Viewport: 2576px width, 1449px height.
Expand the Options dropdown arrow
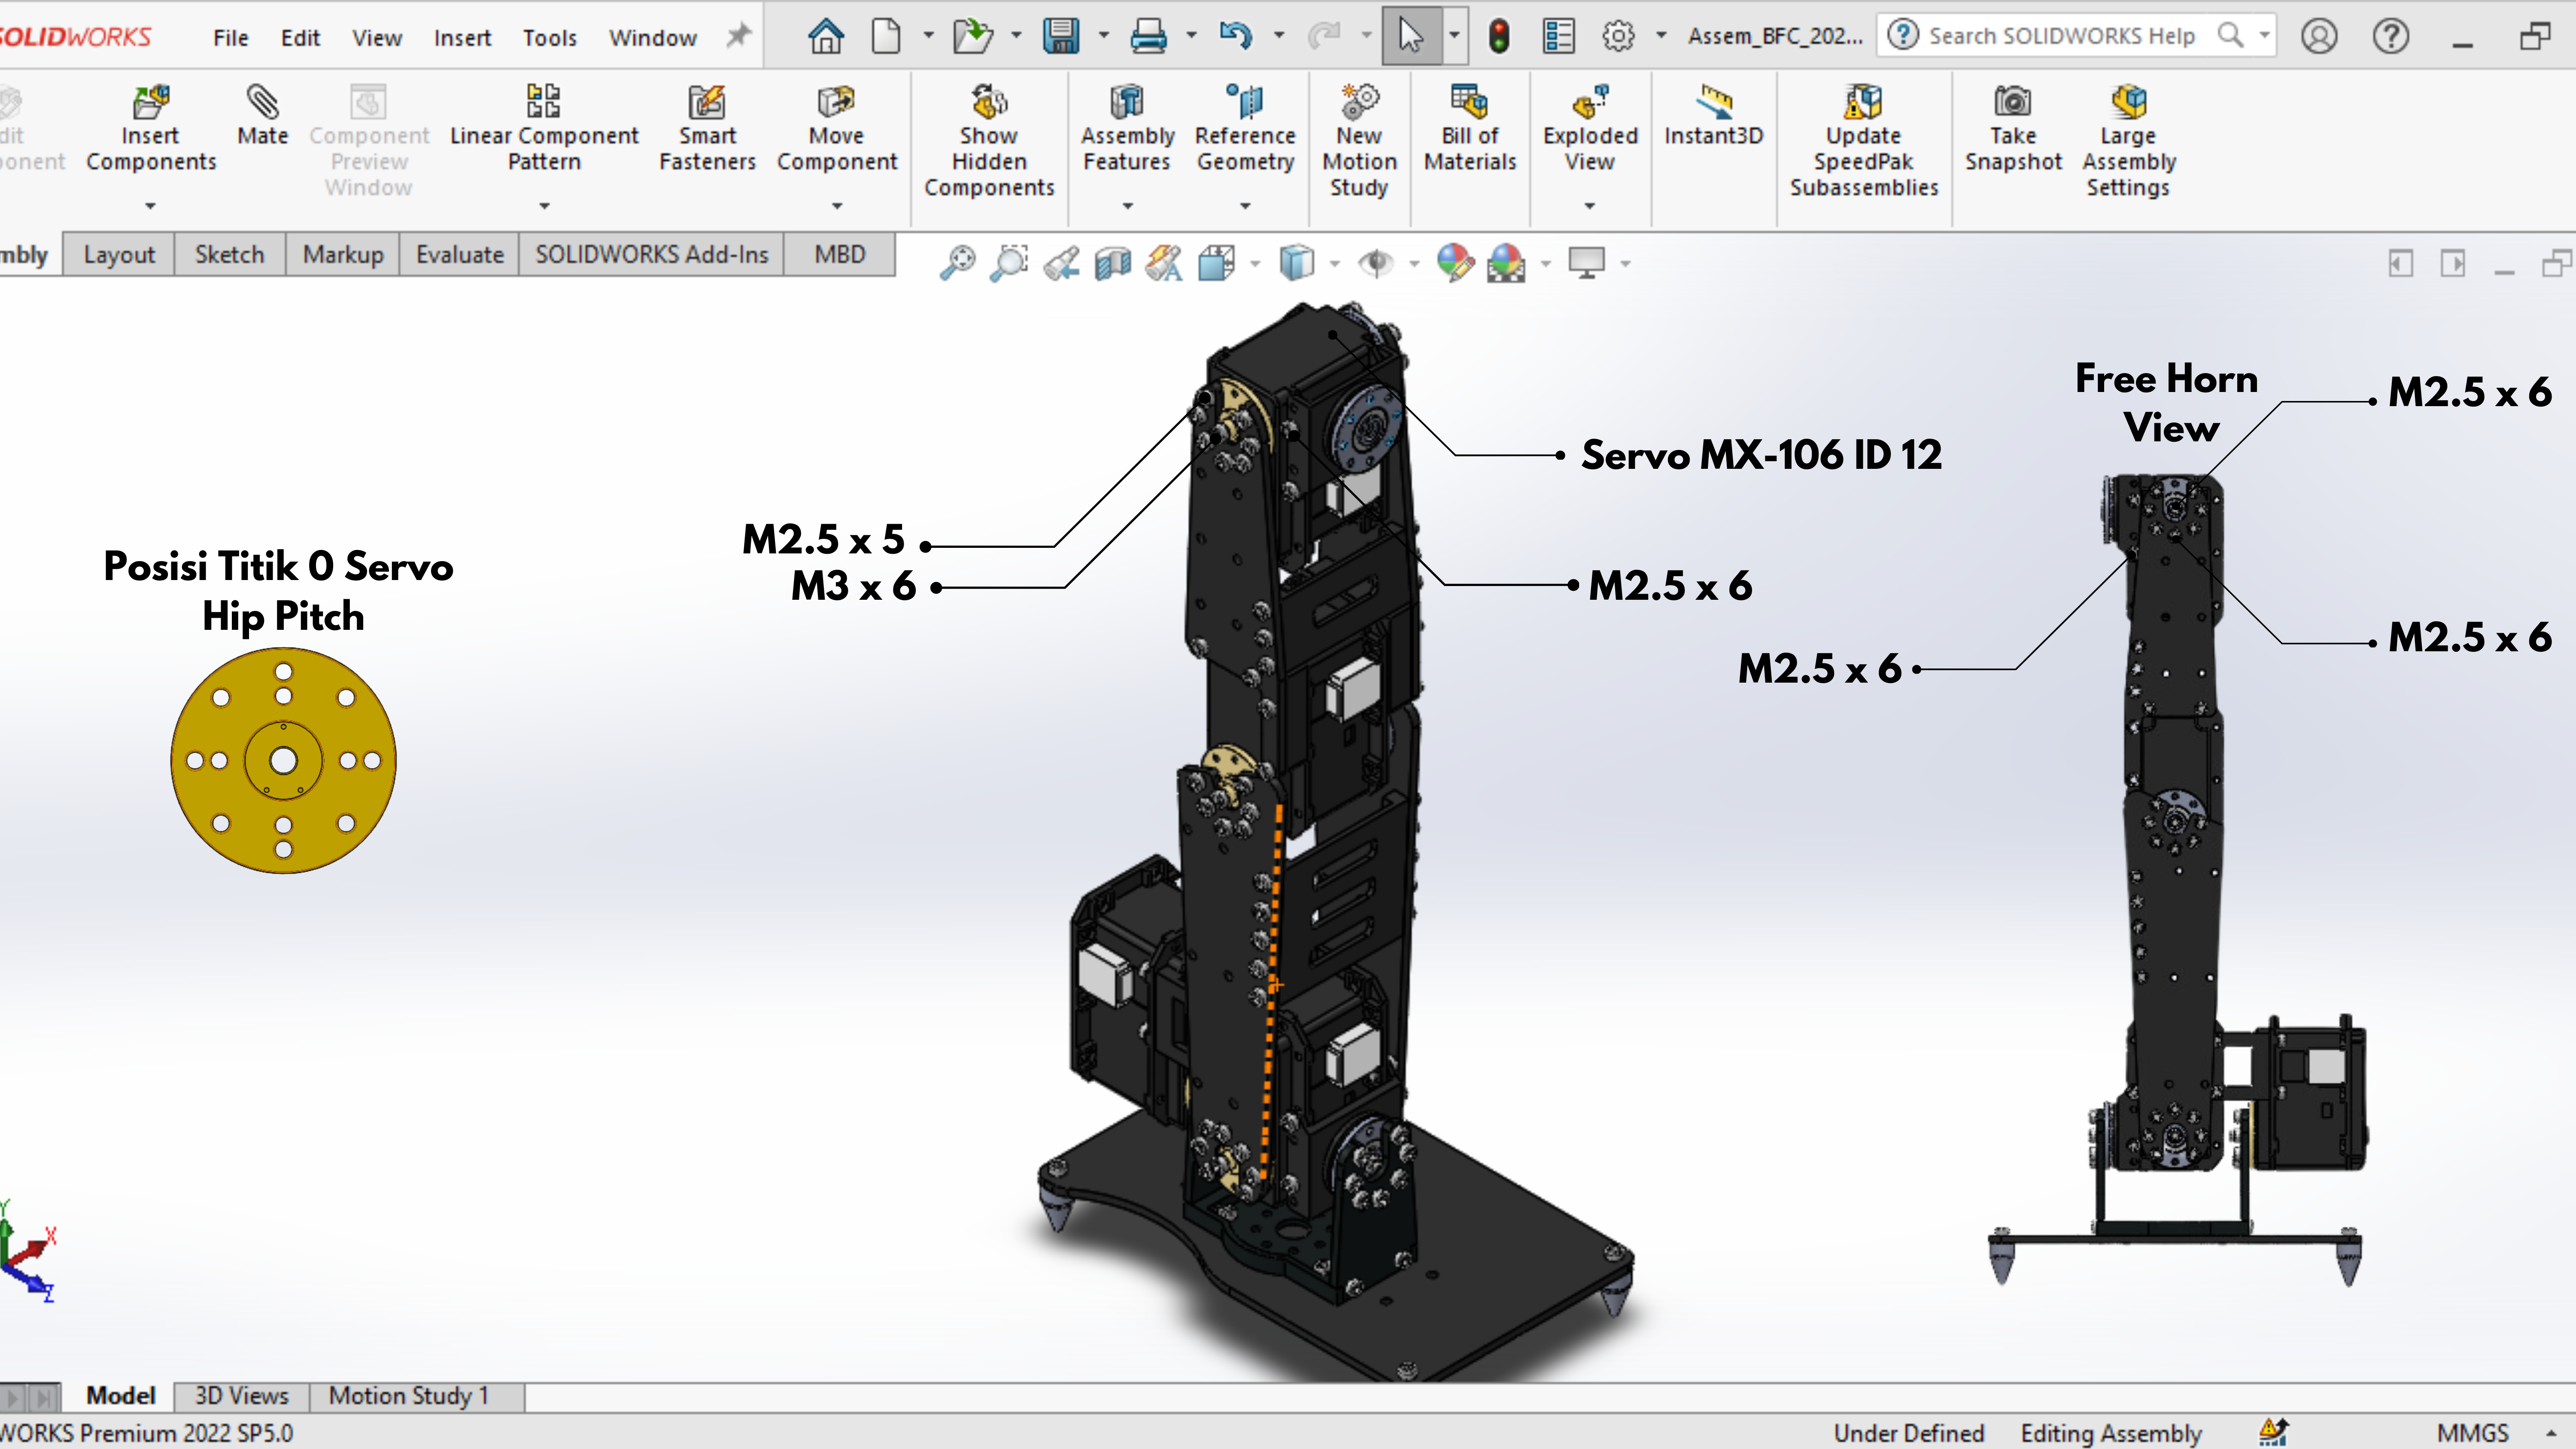[x=1661, y=36]
